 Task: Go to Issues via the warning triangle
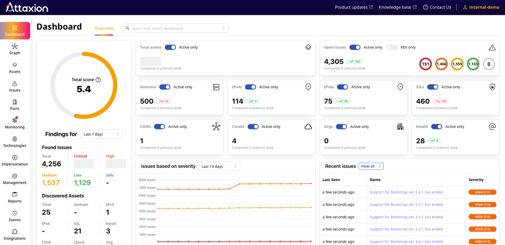(x=15, y=86)
